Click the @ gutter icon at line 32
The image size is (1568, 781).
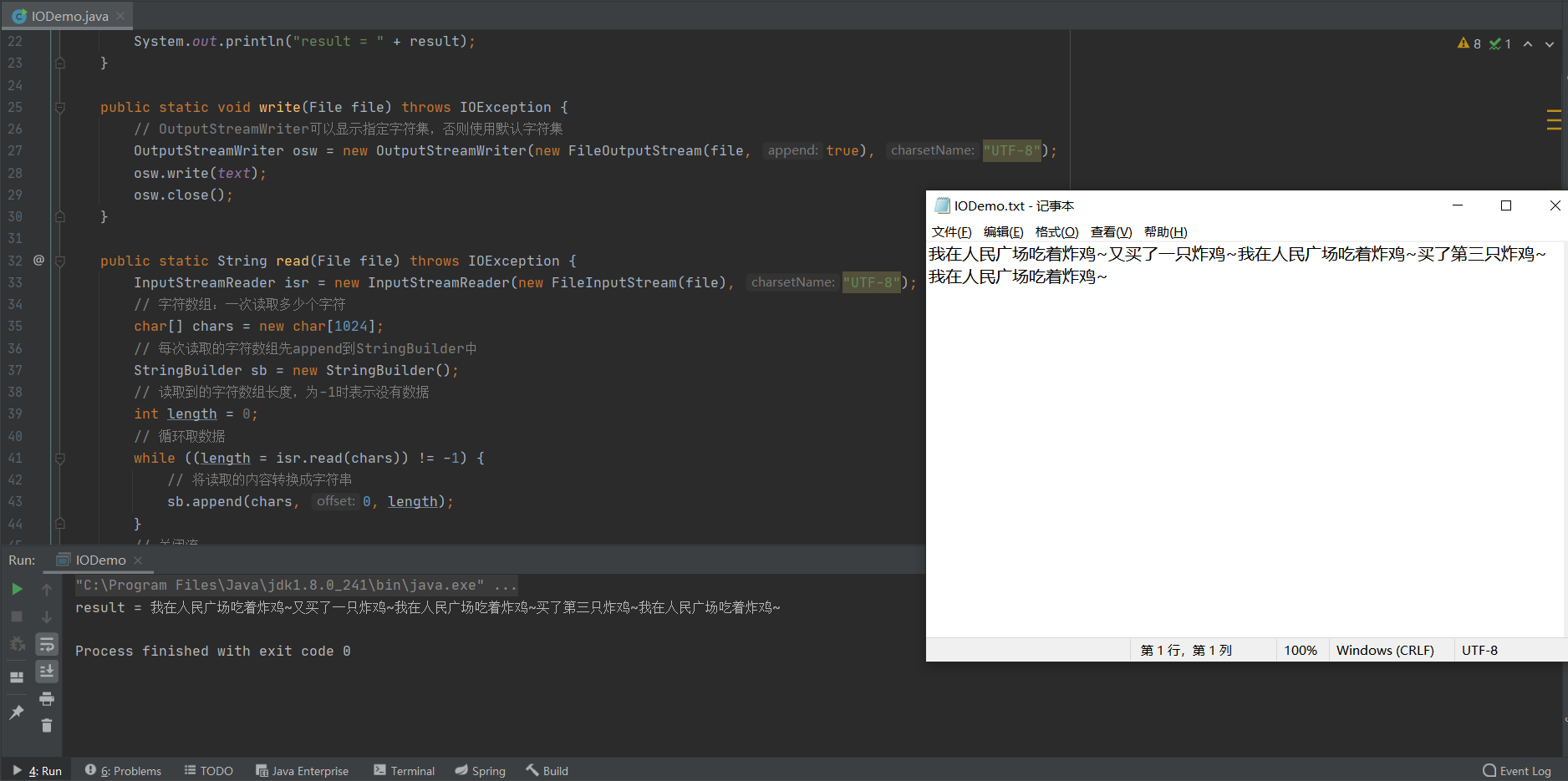38,261
